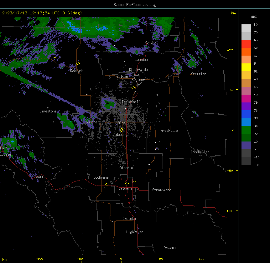
Task: Select the blue 33–36 dBZ legend swatch
Action: pyautogui.click(x=246, y=114)
